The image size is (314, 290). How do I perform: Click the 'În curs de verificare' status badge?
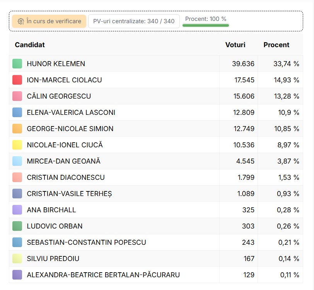[x=49, y=21]
